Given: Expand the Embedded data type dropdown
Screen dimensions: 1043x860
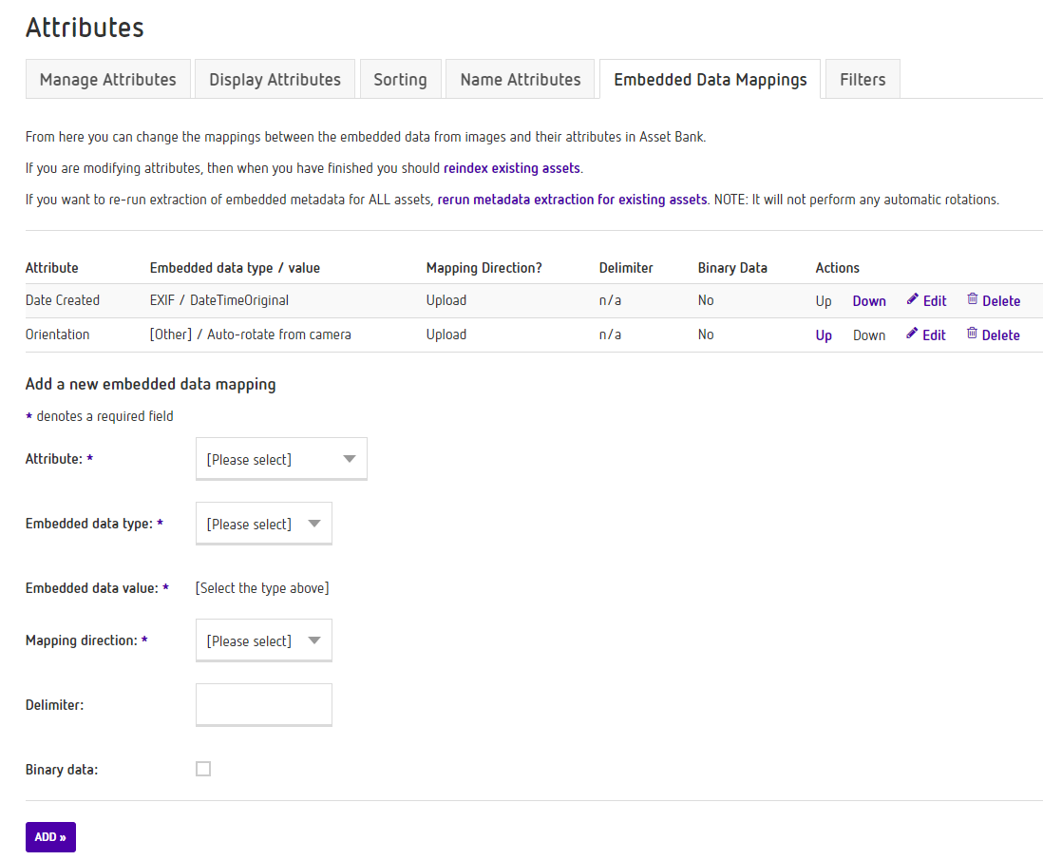Looking at the screenshot, I should click(x=263, y=524).
